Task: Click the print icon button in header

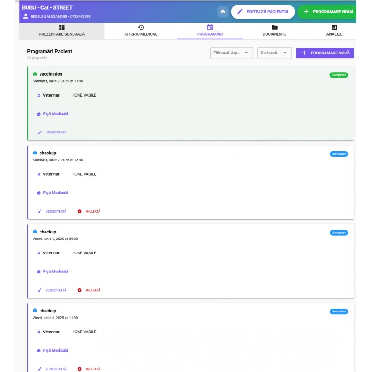Action: tap(223, 12)
